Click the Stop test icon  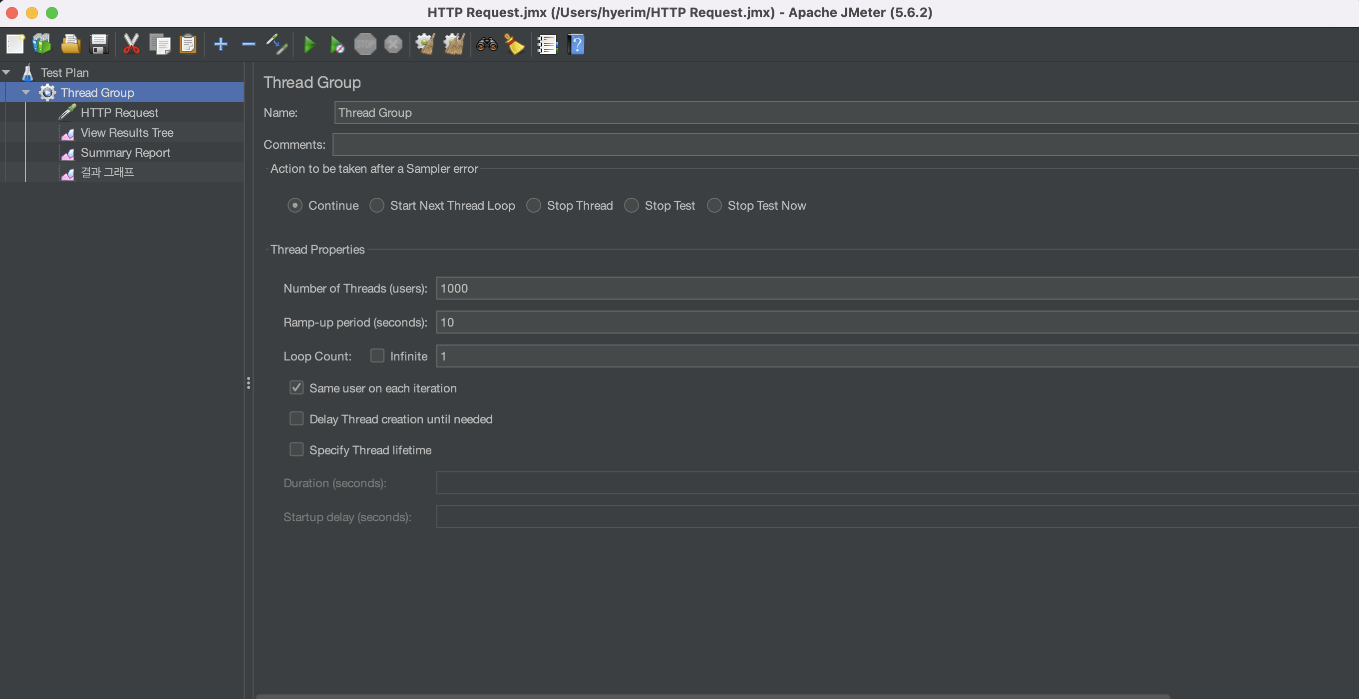click(x=365, y=44)
